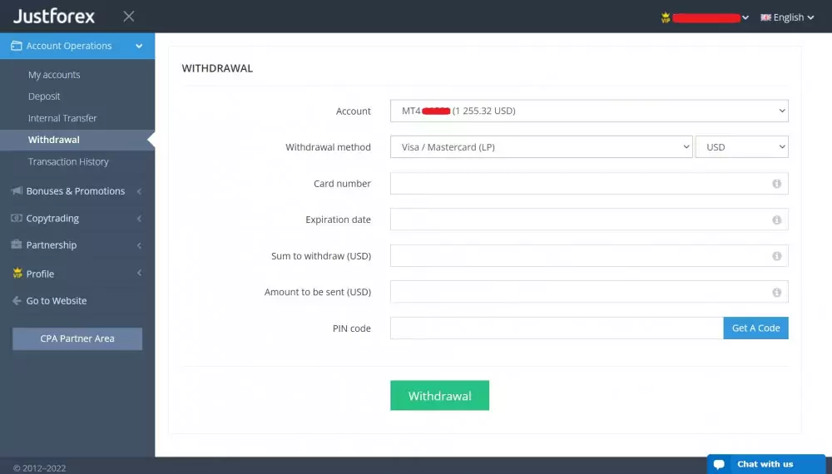832x474 pixels.
Task: Click the chat bubble icon
Action: [x=719, y=465]
